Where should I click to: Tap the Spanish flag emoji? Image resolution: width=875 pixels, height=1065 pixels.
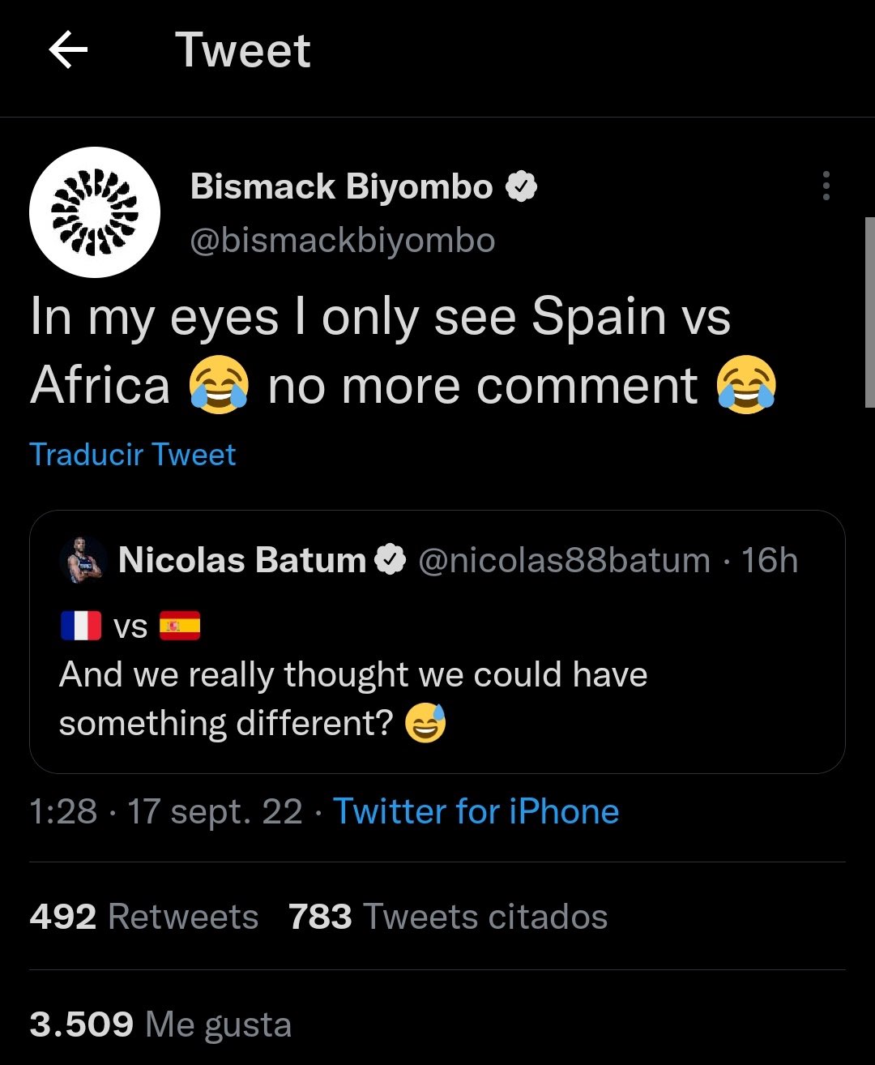pos(180,626)
